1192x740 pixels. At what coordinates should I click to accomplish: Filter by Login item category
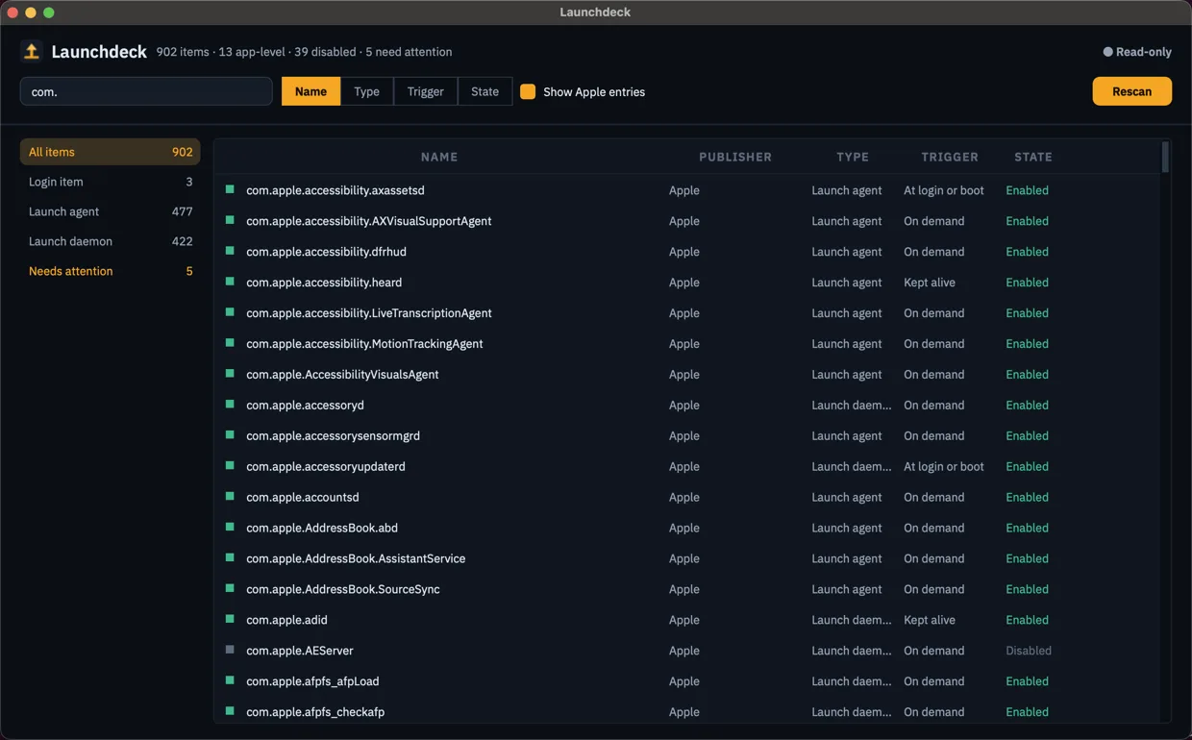coord(111,182)
